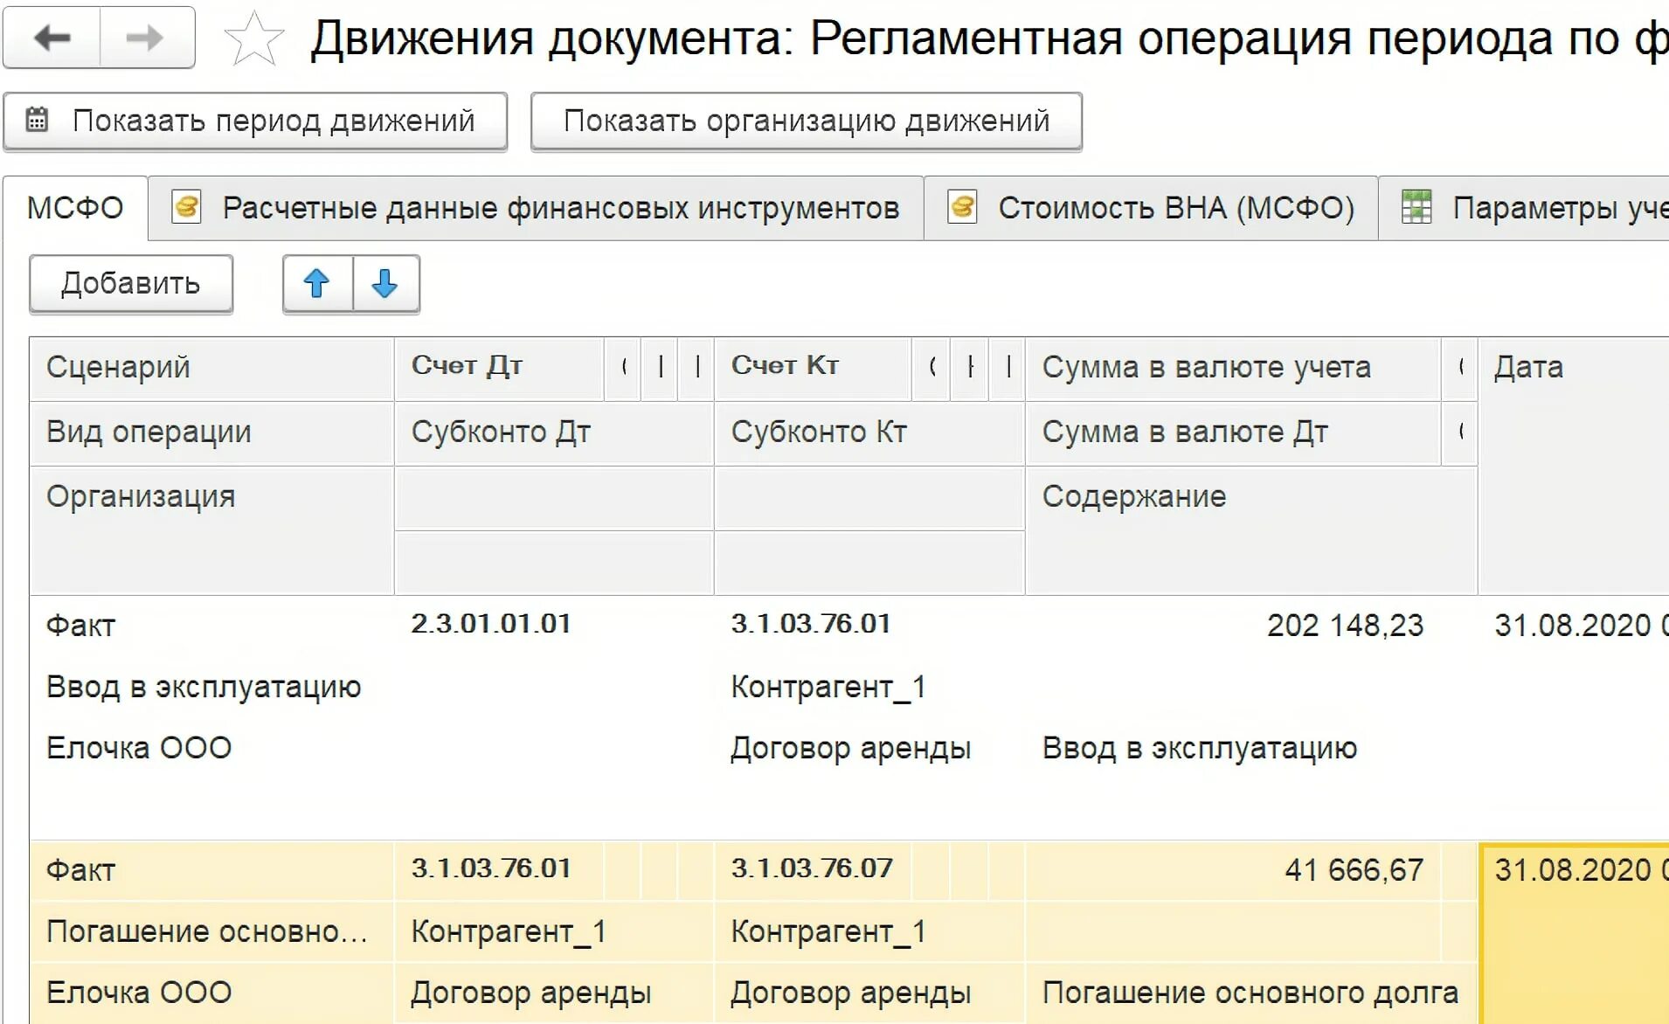This screenshot has width=1669, height=1024.
Task: Click the Счет Кт column header
Action: point(813,368)
